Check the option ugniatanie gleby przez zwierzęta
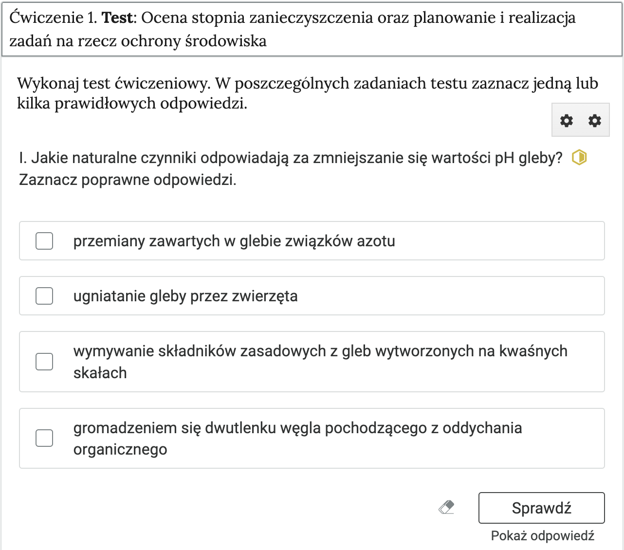Screen dimensions: 624x550 point(44,295)
